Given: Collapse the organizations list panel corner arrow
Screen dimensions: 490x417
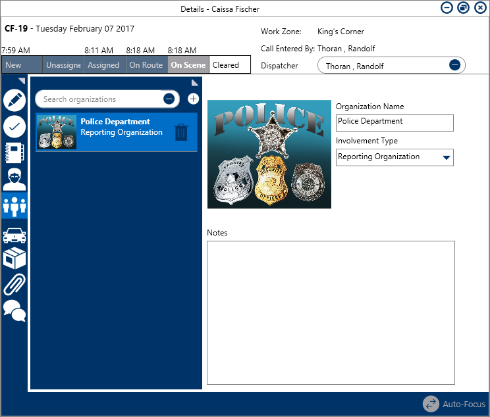Looking at the screenshot, I should coord(195,82).
